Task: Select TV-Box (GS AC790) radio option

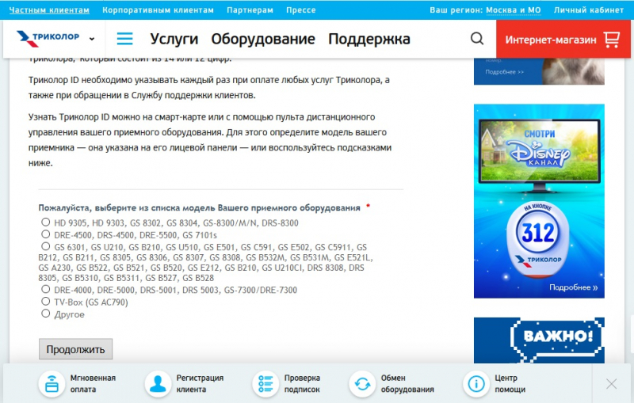Action: [x=45, y=302]
